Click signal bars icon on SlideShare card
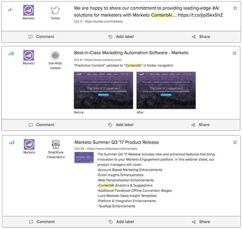This screenshot has width=243, height=229. (12, 143)
